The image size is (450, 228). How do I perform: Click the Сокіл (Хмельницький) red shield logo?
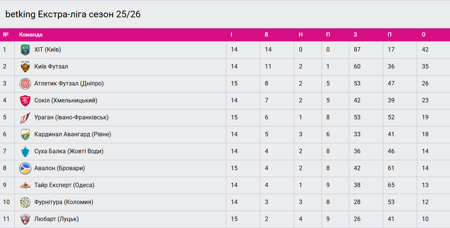click(25, 101)
